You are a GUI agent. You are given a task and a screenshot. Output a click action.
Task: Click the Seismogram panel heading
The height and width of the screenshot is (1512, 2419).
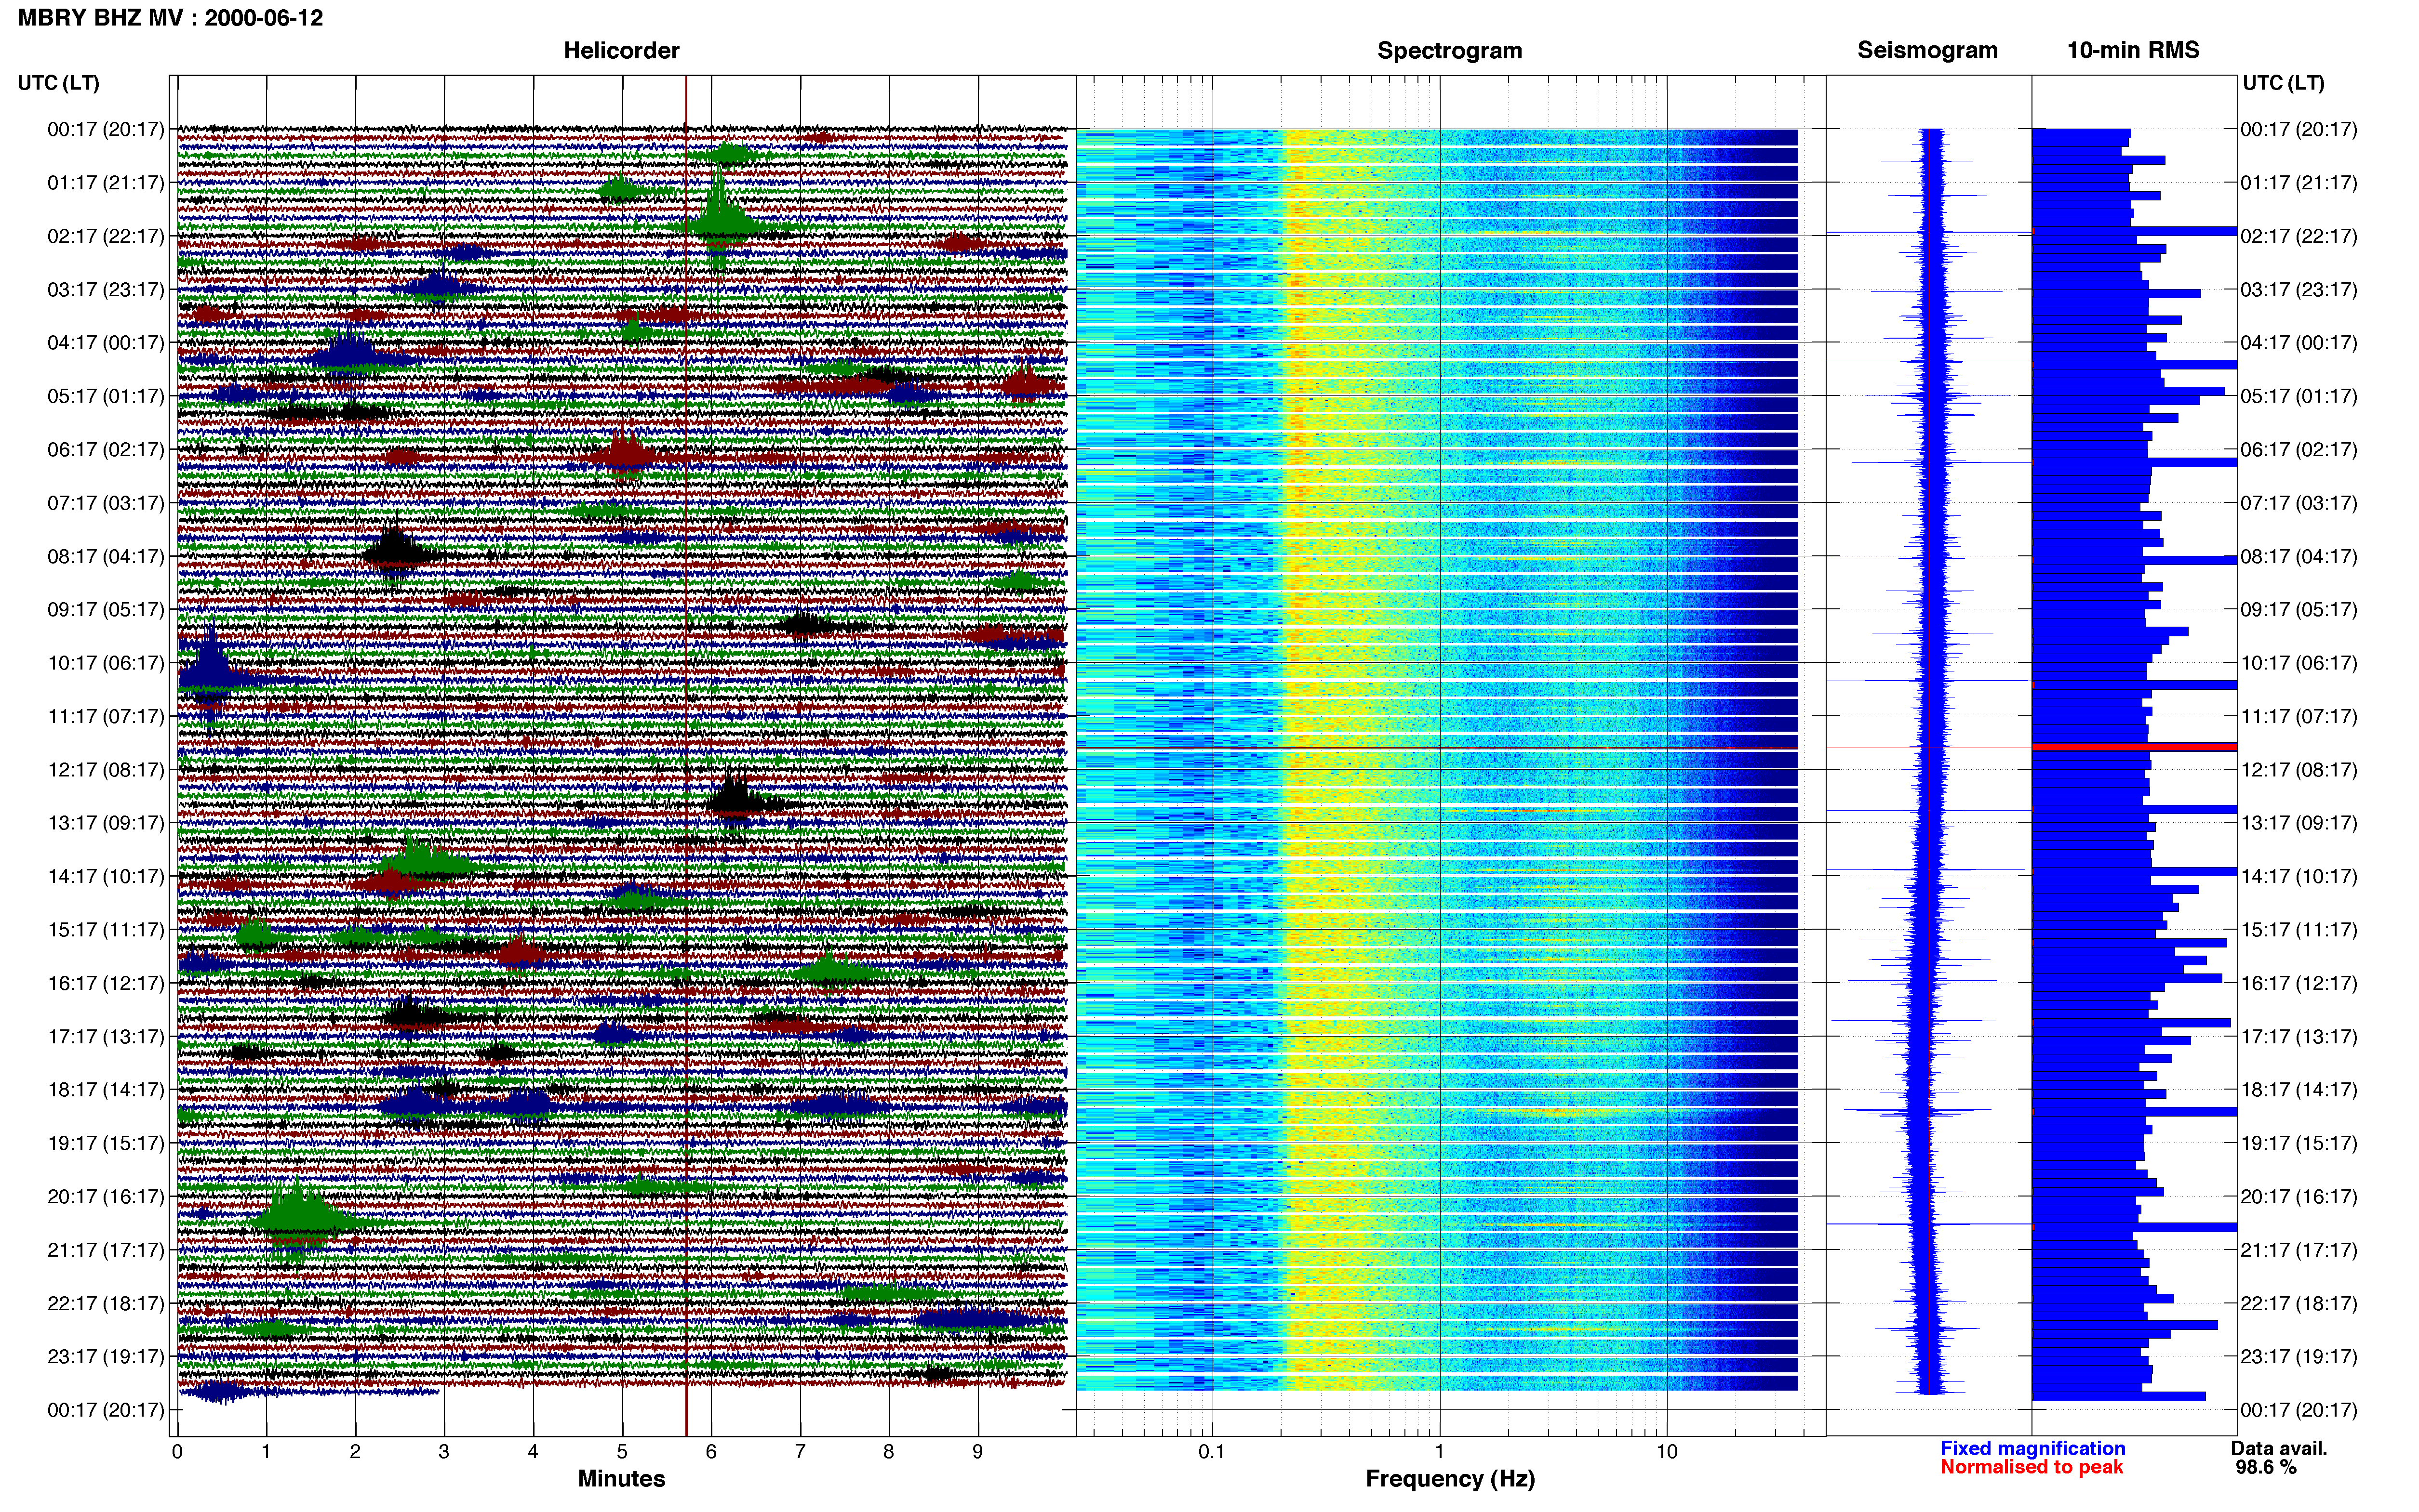tap(1927, 50)
